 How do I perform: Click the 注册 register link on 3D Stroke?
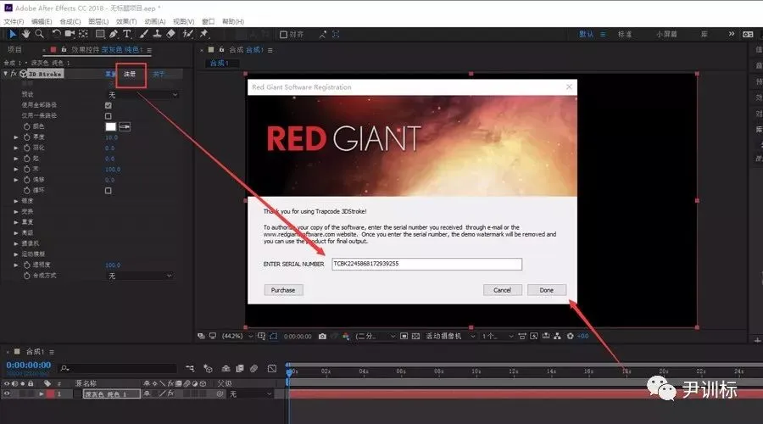(x=130, y=74)
